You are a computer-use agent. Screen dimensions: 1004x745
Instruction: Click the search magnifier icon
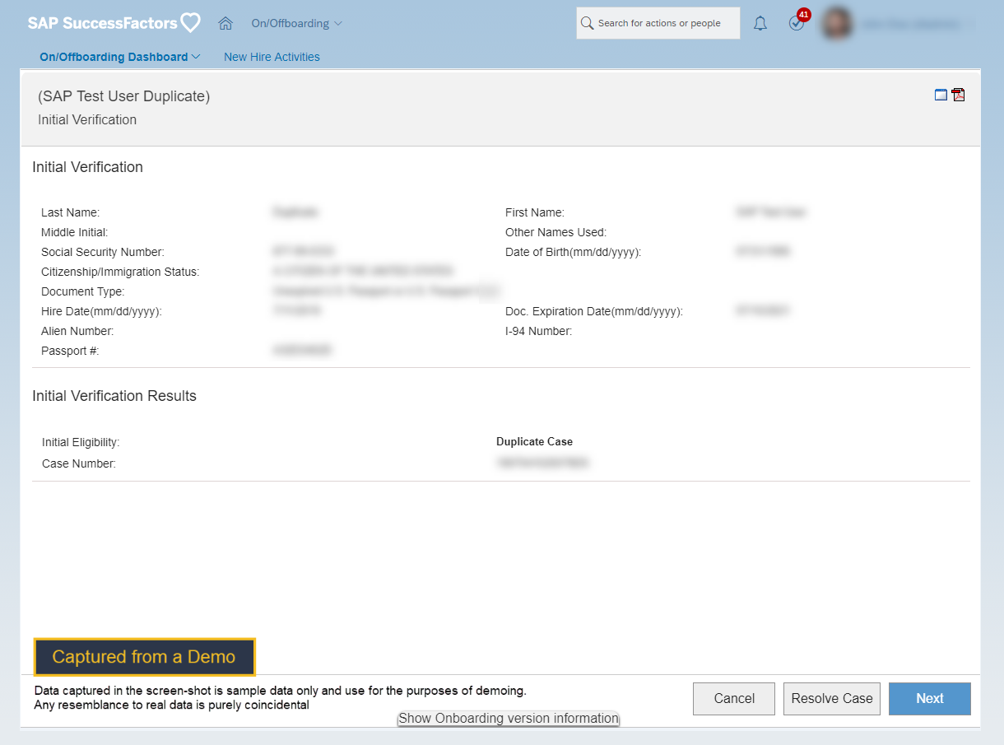(x=588, y=23)
